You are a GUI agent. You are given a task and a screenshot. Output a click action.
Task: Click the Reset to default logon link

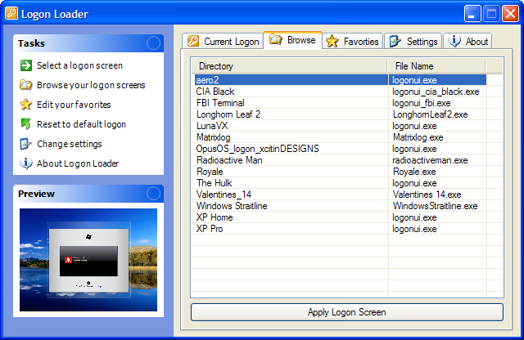point(81,124)
